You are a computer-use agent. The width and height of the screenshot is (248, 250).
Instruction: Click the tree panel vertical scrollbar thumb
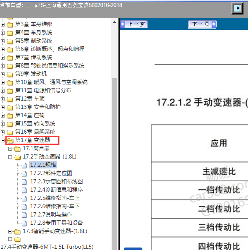pyautogui.click(x=114, y=164)
